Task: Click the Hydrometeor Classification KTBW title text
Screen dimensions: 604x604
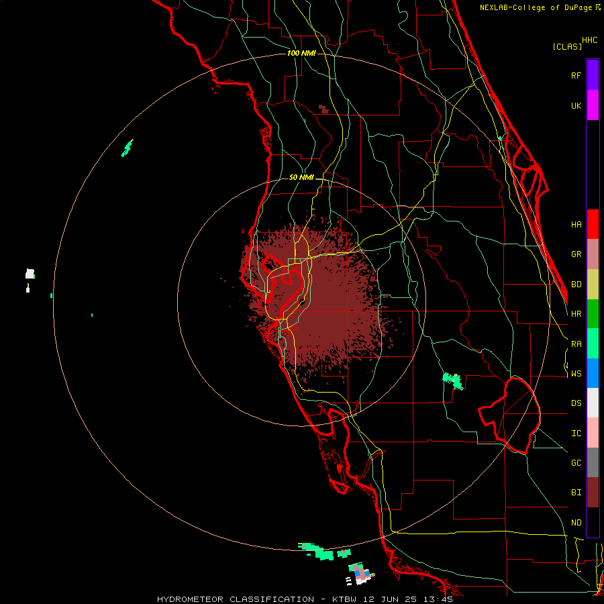Action: 305,599
